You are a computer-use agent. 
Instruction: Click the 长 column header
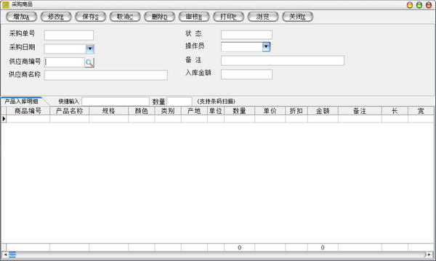[x=395, y=111]
